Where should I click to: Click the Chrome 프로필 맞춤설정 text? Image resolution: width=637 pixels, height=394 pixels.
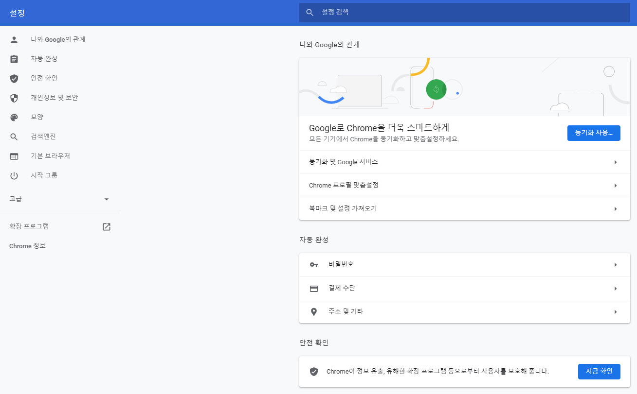(x=344, y=185)
